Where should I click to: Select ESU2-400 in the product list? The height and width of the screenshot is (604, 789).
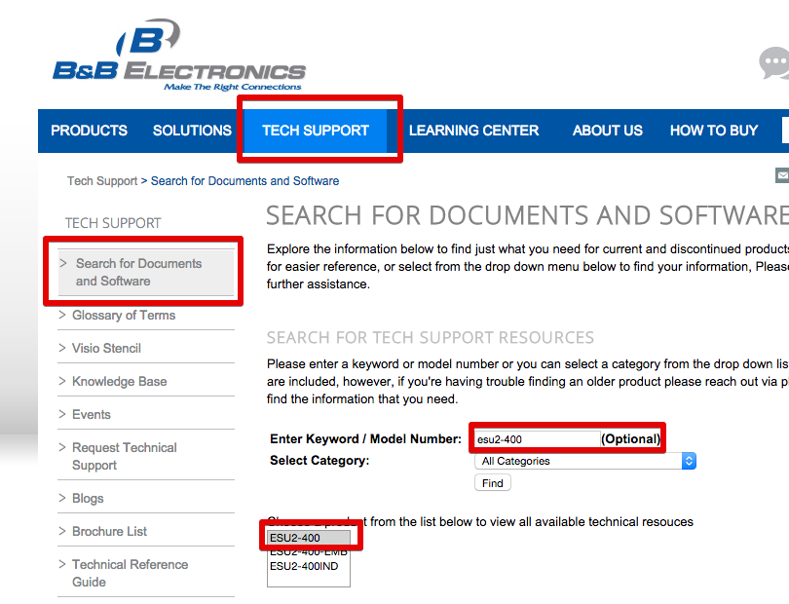coord(309,538)
